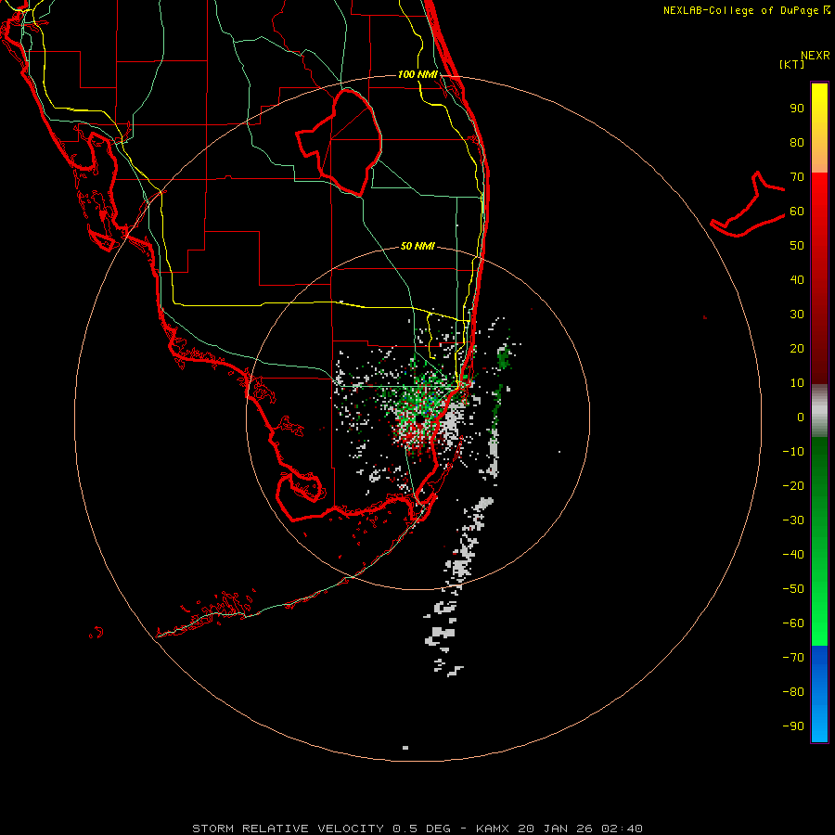The image size is (835, 835).
Task: Click the 90 value on velocity scale
Action: point(797,109)
